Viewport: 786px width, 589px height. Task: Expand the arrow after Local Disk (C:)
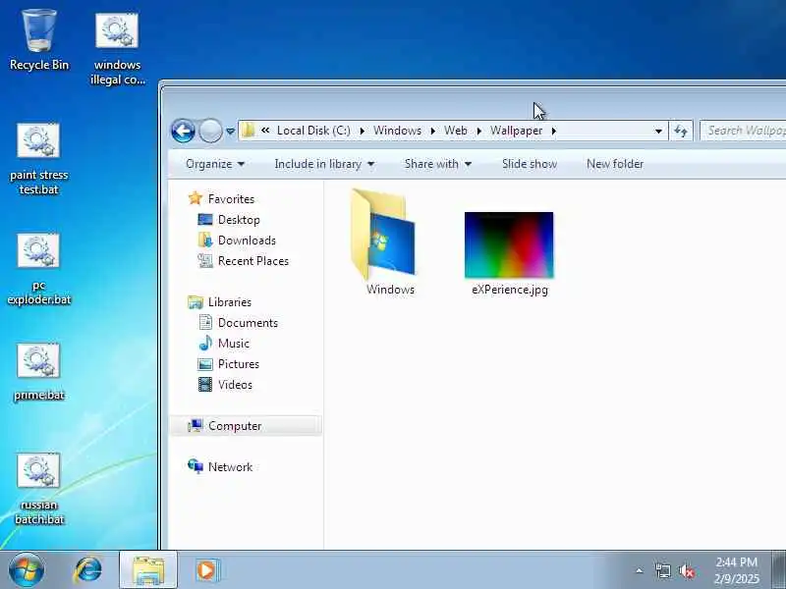coord(362,131)
